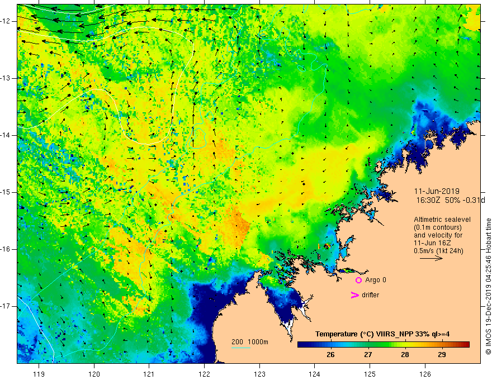Image resolution: width=492 pixels, height=380 pixels.
Task: Click the '16:30Z 50% -0.31d' text
Action: point(451,200)
